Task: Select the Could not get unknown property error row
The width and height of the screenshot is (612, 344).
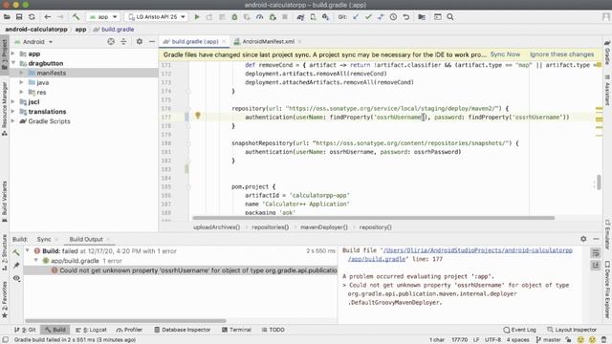Action: click(x=181, y=270)
